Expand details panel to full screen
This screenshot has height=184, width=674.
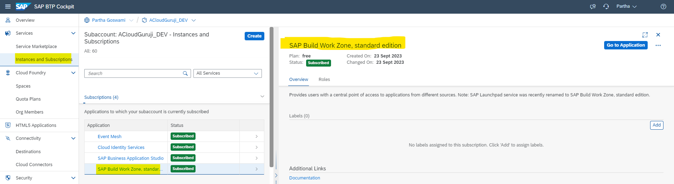[x=645, y=35]
